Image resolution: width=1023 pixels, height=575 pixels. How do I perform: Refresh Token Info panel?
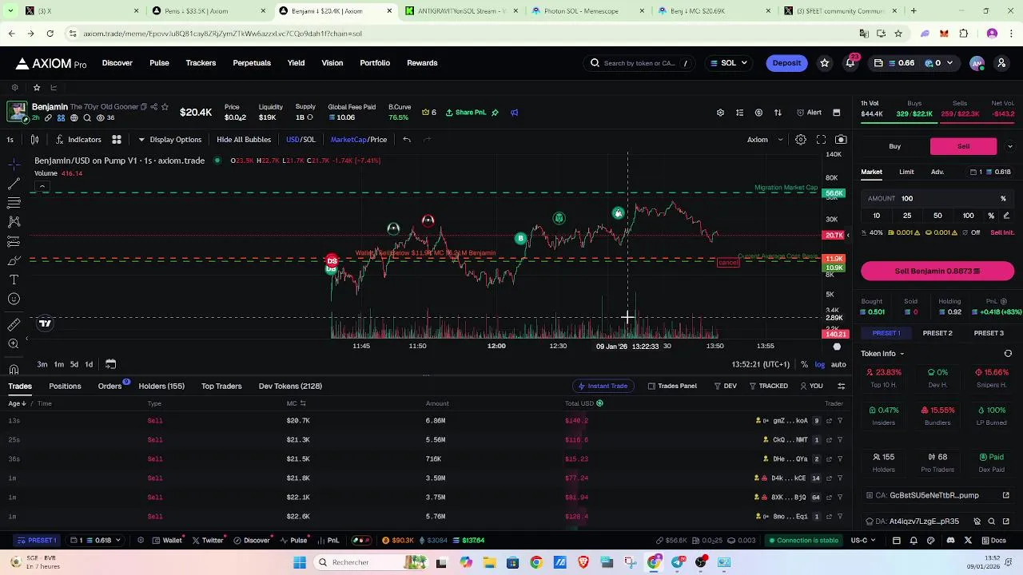(x=1008, y=354)
